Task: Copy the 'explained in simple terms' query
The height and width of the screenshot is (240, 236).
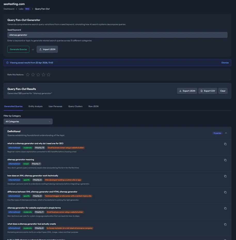Action: (x=225, y=208)
